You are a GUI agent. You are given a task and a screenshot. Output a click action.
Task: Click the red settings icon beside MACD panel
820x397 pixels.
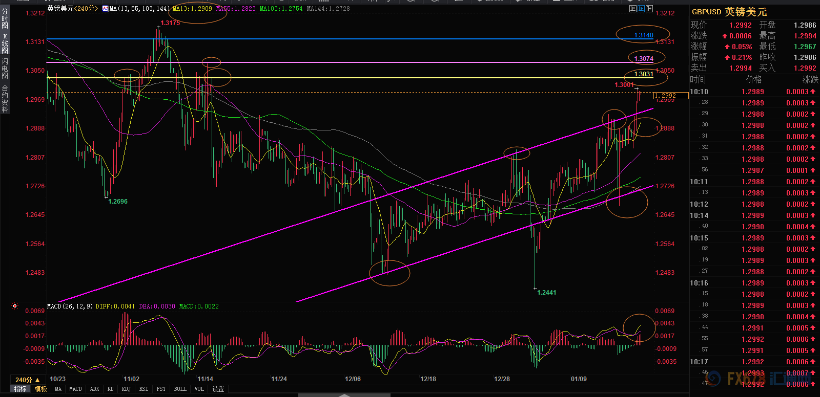pos(15,306)
